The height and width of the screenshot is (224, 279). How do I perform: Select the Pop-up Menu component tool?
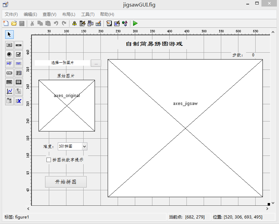click(9, 73)
